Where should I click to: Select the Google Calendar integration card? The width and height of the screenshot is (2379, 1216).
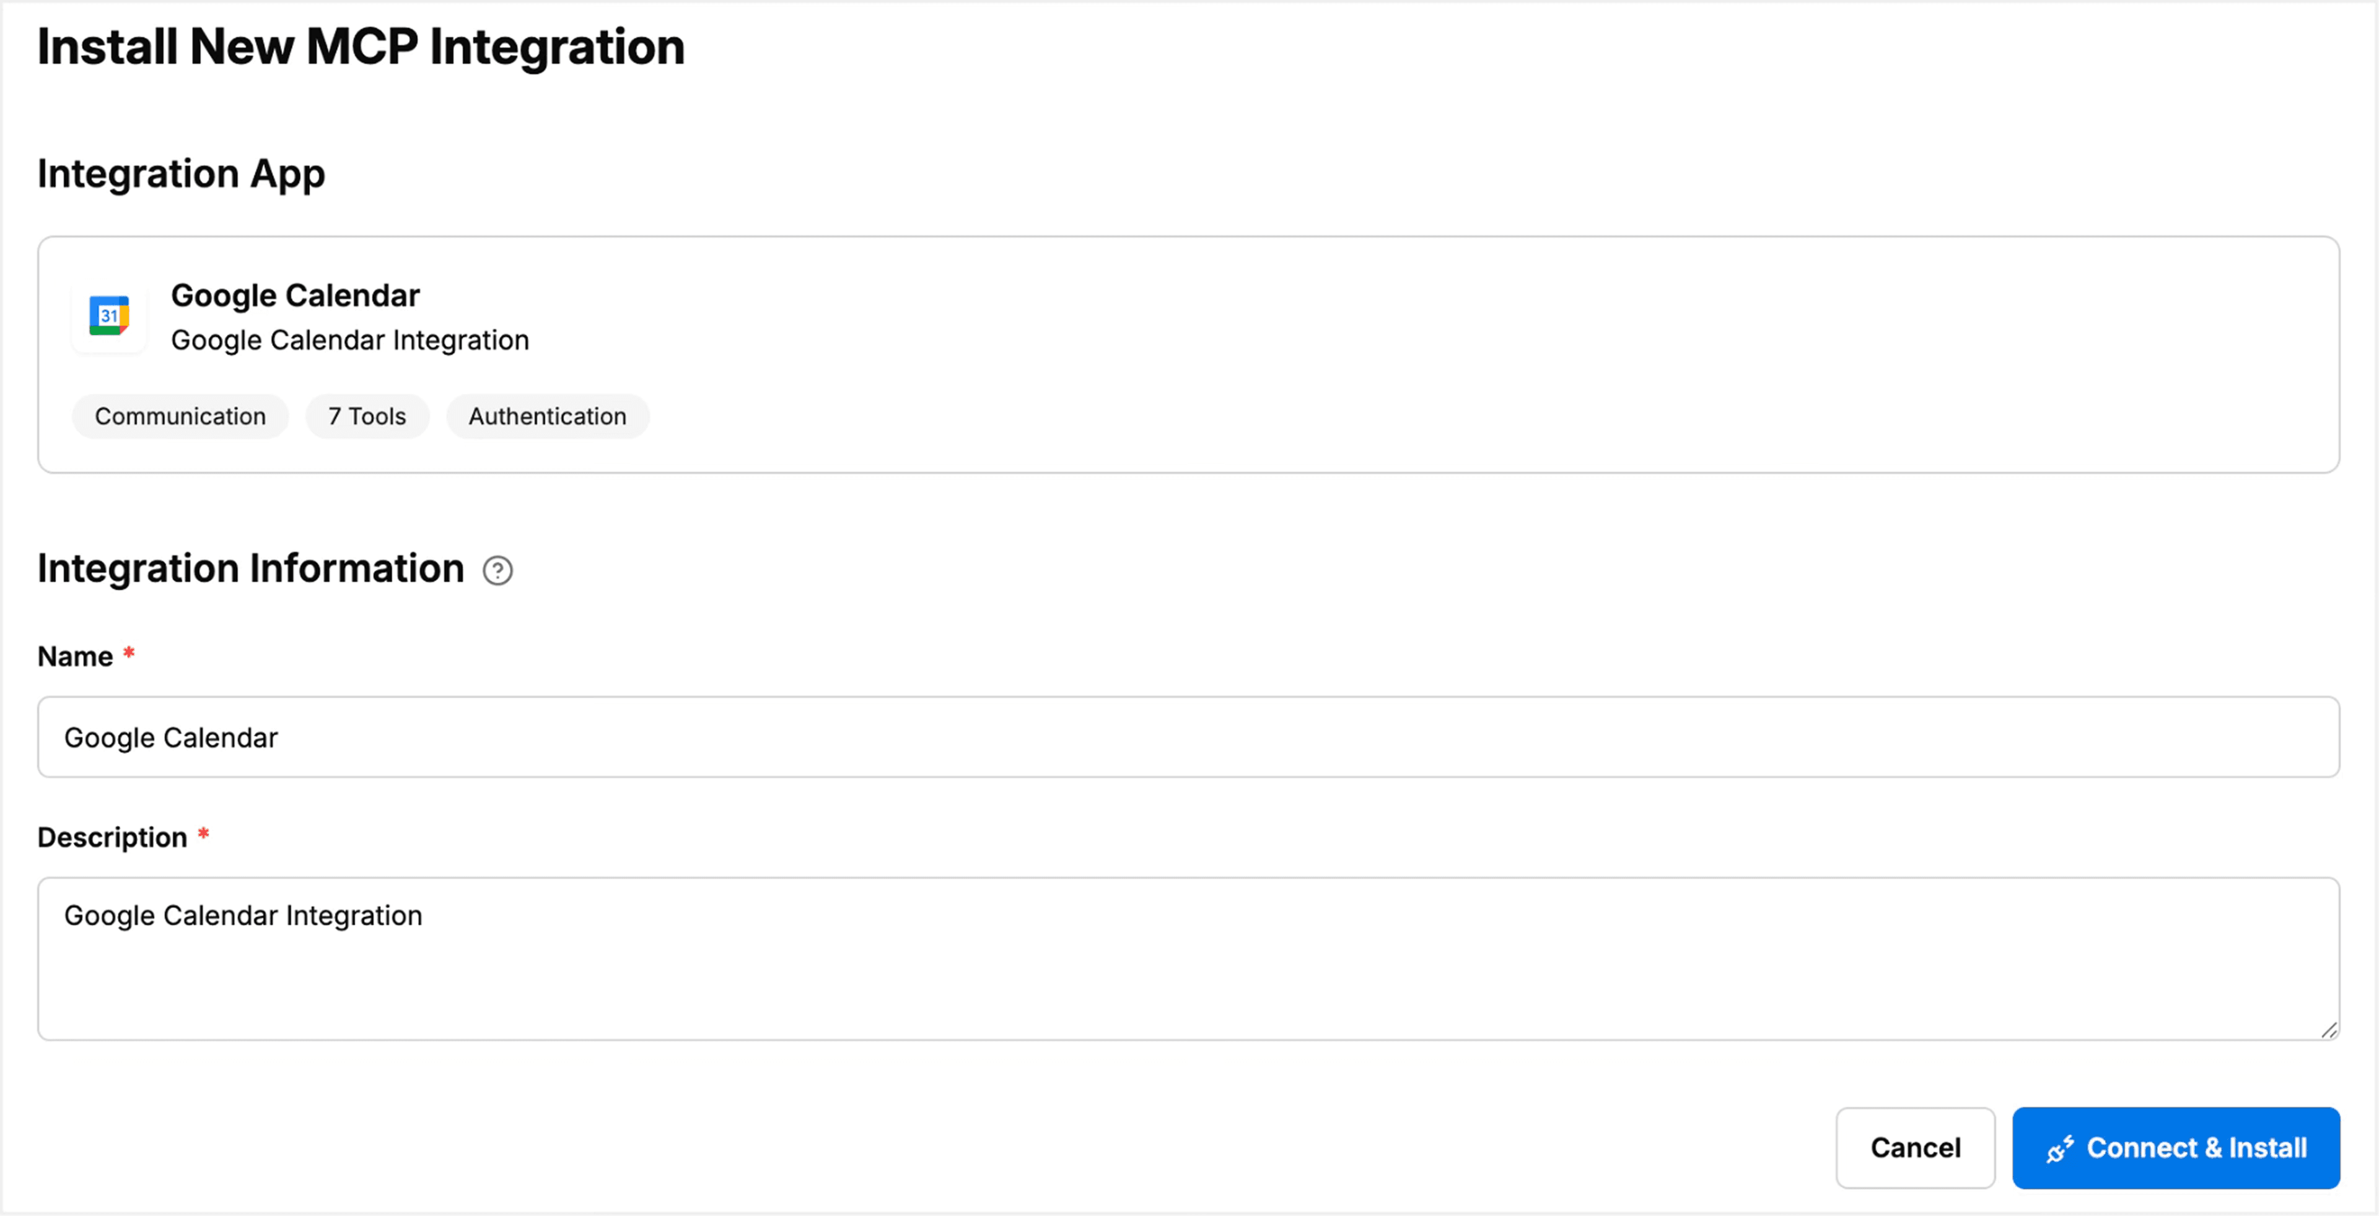click(1189, 355)
